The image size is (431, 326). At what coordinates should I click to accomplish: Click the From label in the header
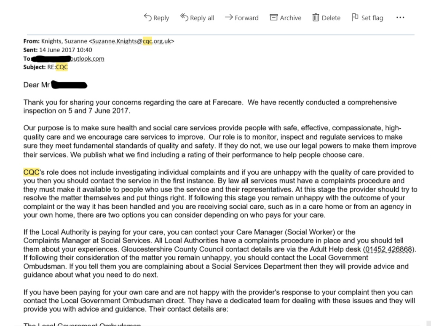[x=32, y=41]
